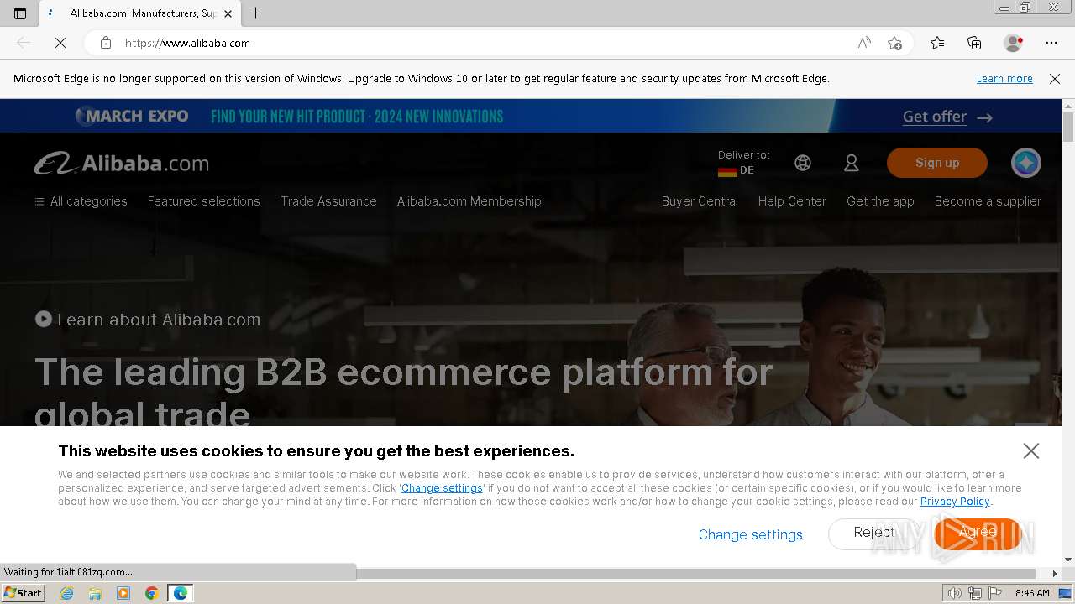
Task: Open Featured selections menu
Action: (x=204, y=201)
